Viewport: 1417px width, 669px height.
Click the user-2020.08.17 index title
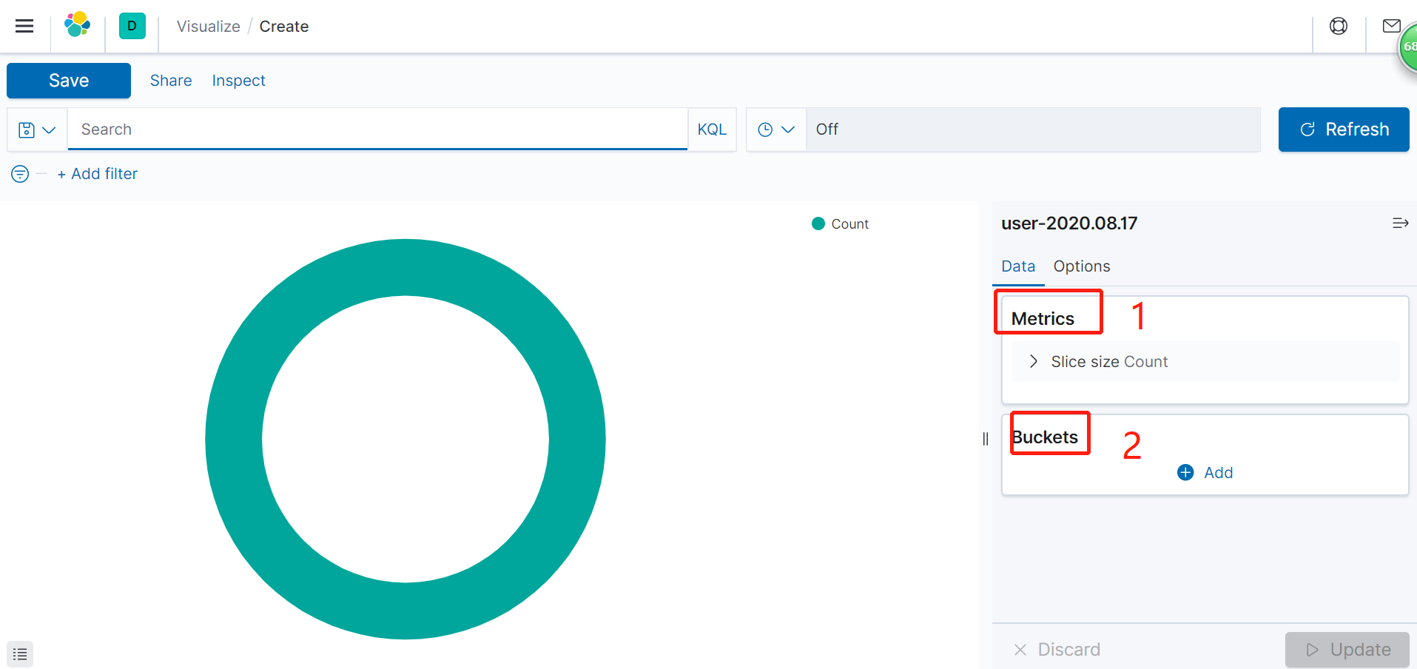[x=1069, y=223]
